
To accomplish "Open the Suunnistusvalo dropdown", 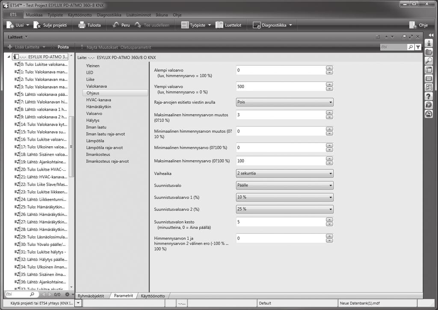I will (x=284, y=185).
